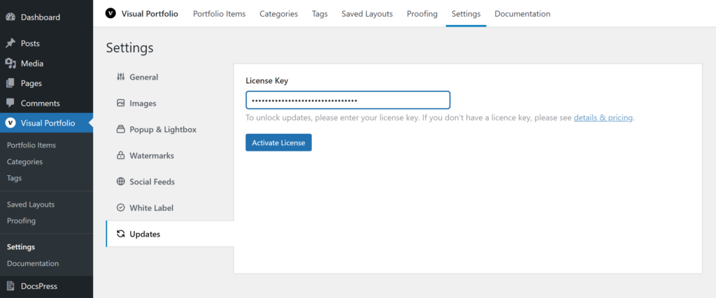Open the White Label settings section
The image size is (716, 298).
pos(151,208)
